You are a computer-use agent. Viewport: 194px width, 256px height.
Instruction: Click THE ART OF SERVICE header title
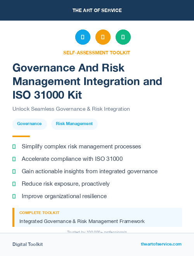97,10
